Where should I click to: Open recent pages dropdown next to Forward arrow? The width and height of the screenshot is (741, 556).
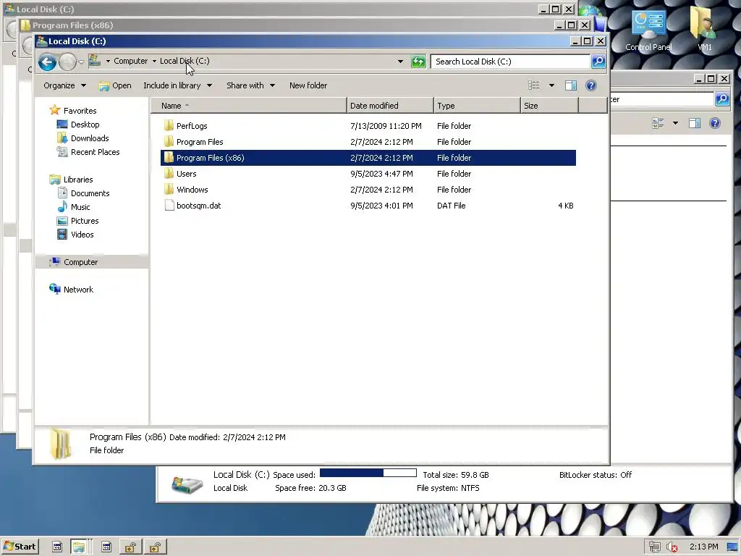pos(81,62)
